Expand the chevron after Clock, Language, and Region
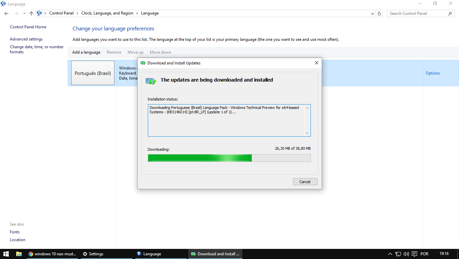This screenshot has width=459, height=259. coord(137,13)
